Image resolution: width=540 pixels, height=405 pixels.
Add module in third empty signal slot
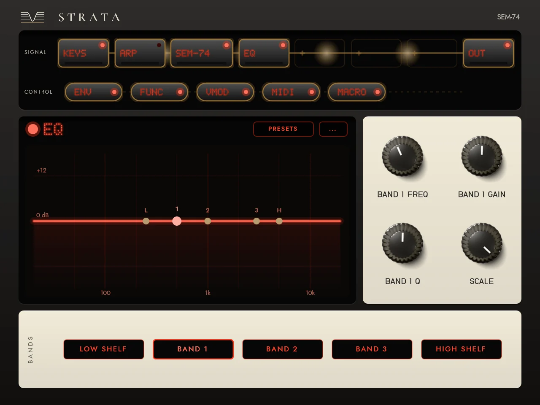pos(432,53)
